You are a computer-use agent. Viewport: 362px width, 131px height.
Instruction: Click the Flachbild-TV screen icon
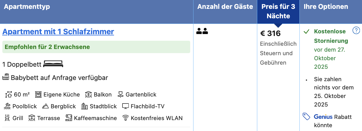(126, 106)
